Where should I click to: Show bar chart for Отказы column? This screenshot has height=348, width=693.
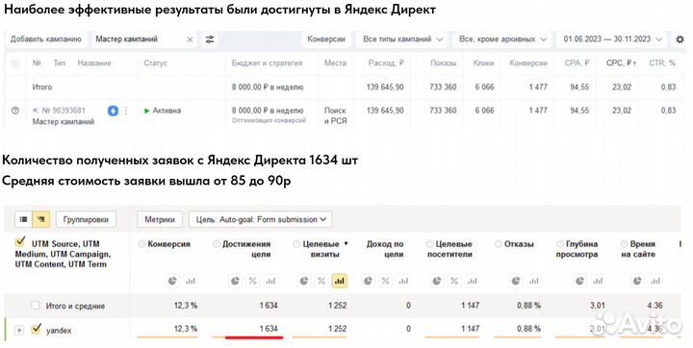click(x=534, y=281)
